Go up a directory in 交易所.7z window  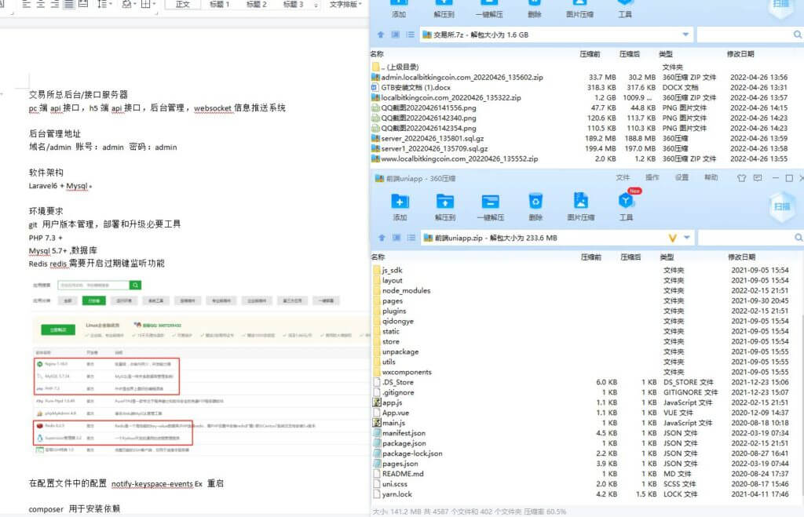click(x=381, y=35)
